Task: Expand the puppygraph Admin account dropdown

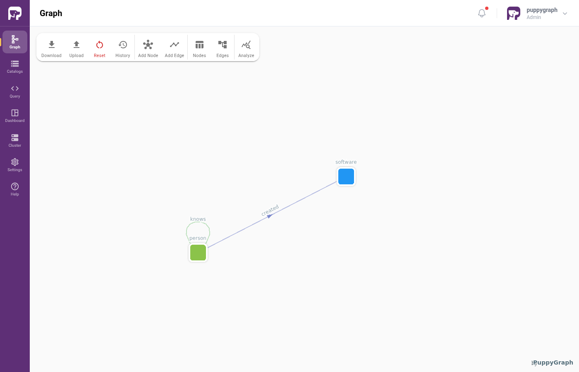Action: click(x=565, y=14)
